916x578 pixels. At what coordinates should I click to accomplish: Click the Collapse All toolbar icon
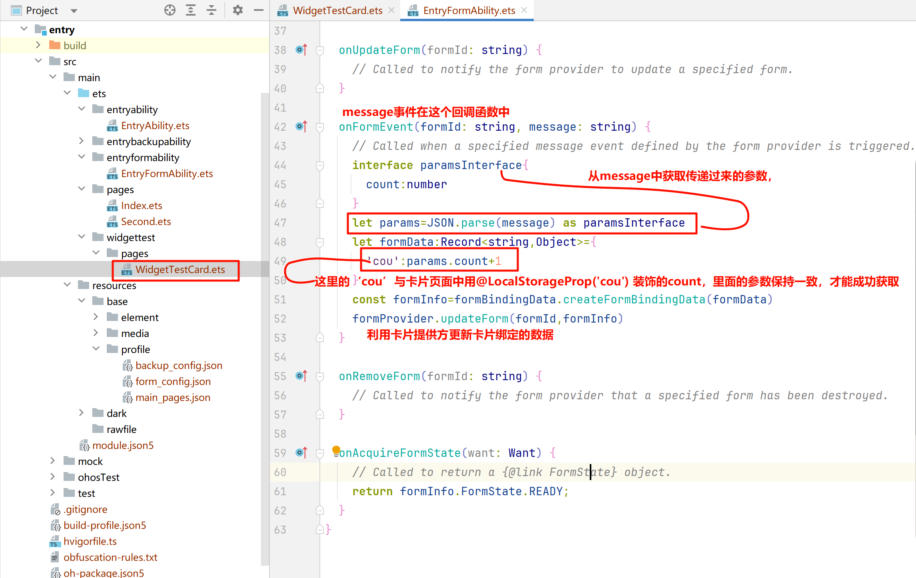212,10
